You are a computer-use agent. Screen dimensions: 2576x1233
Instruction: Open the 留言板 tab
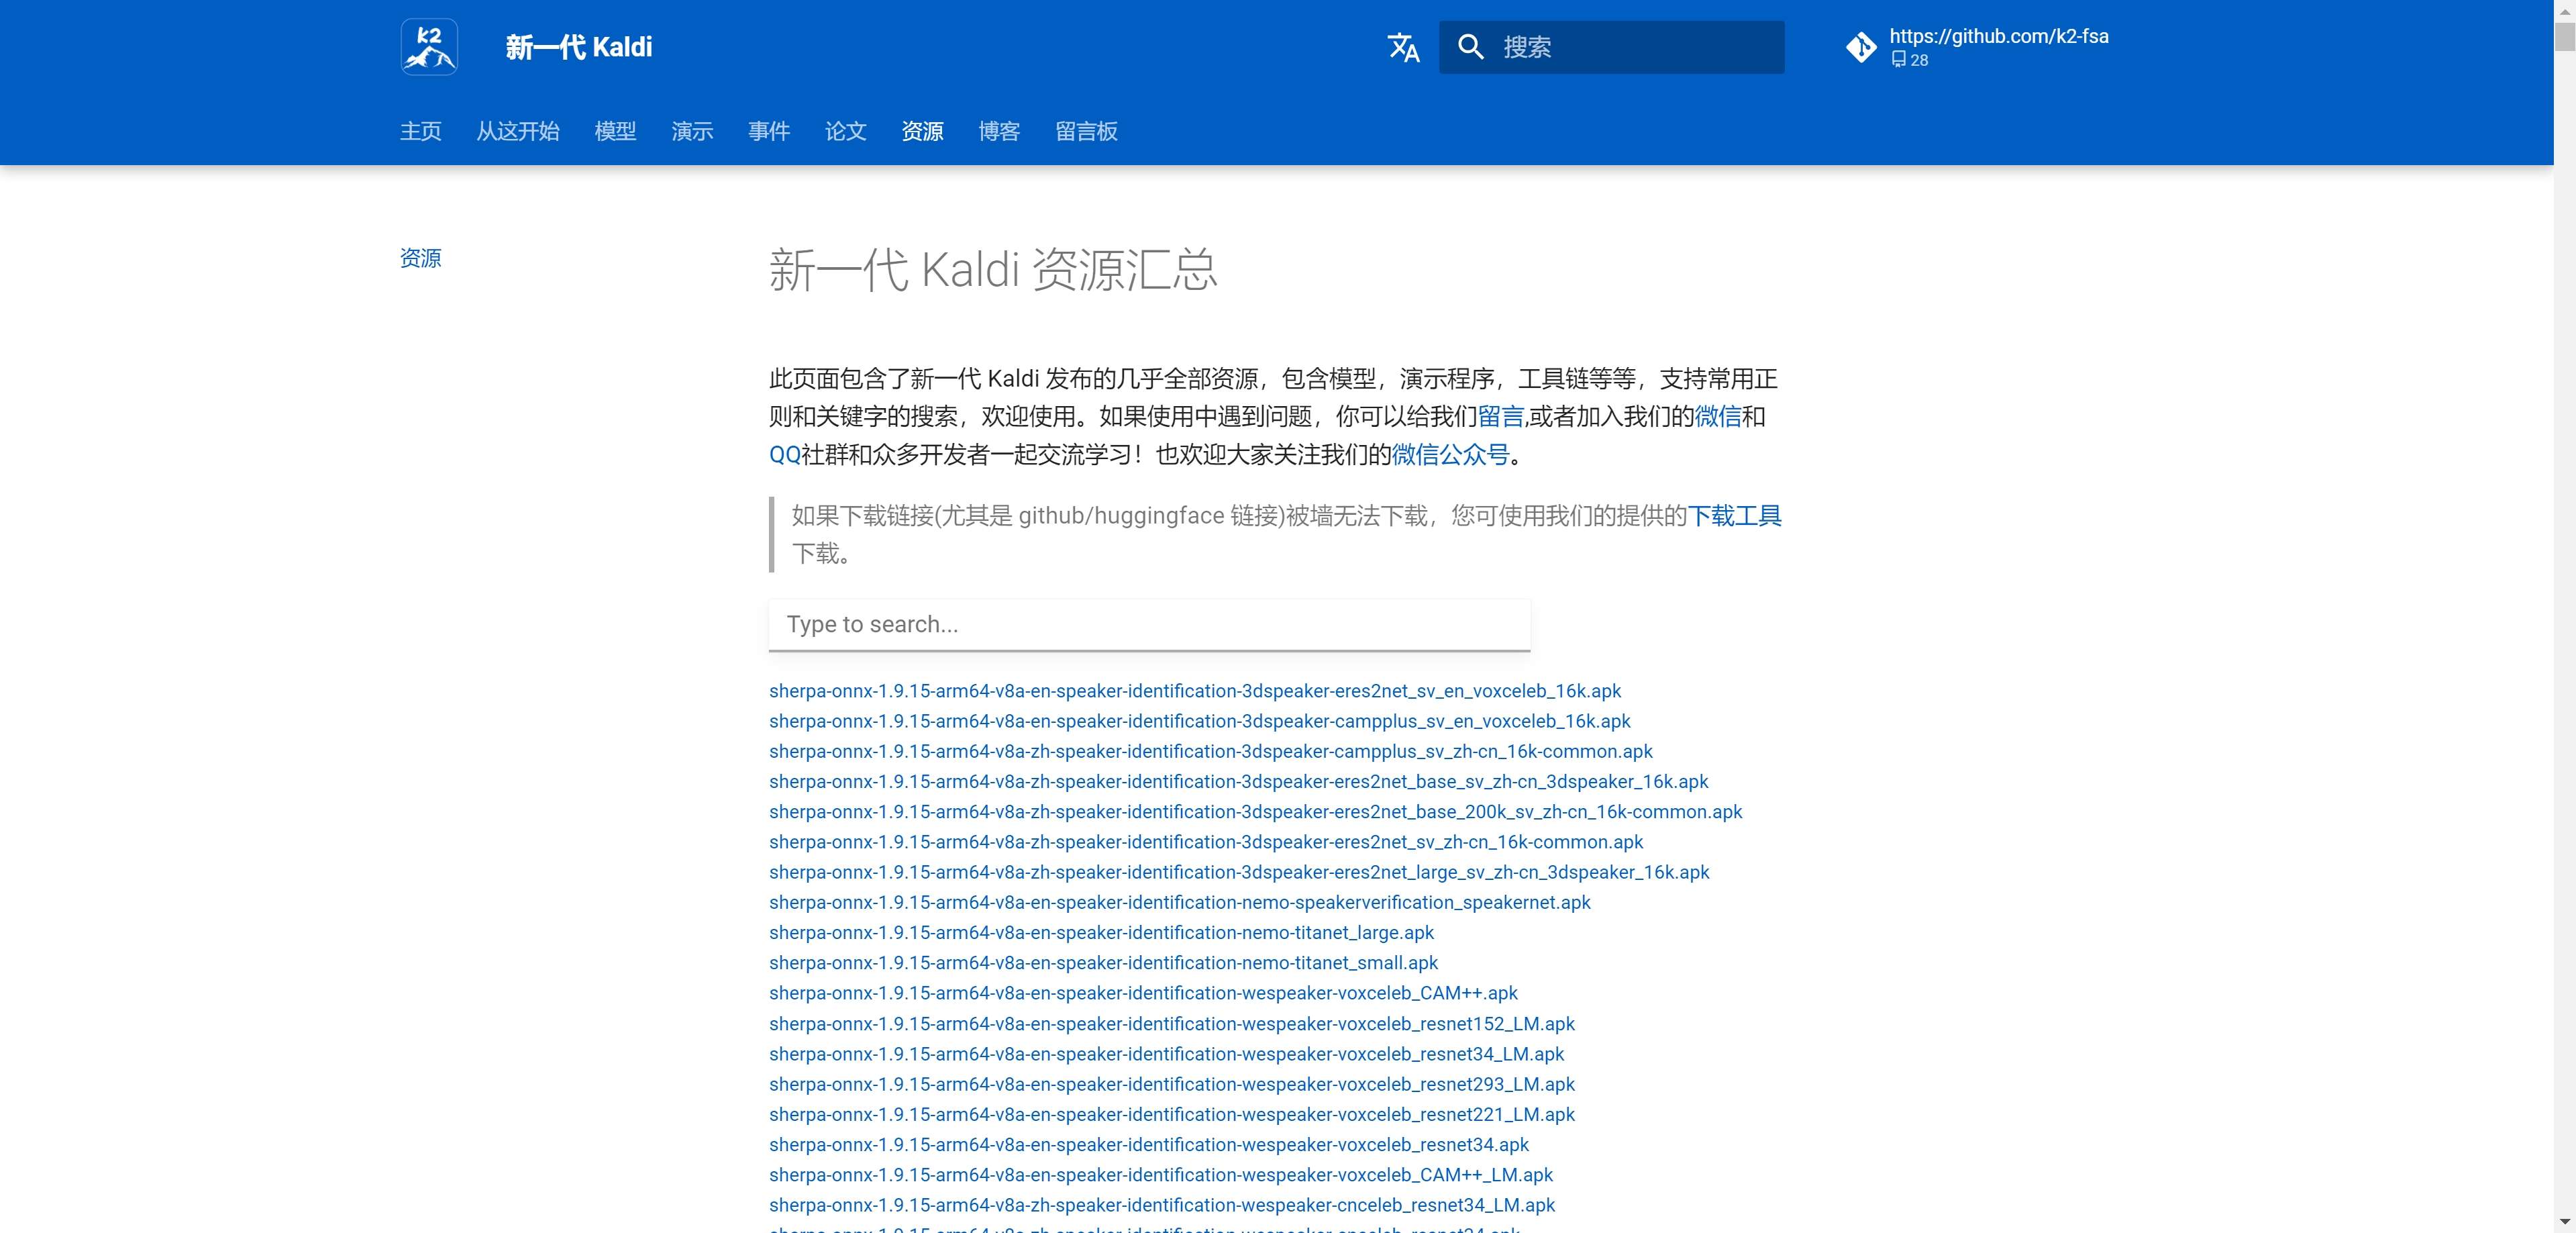1086,131
